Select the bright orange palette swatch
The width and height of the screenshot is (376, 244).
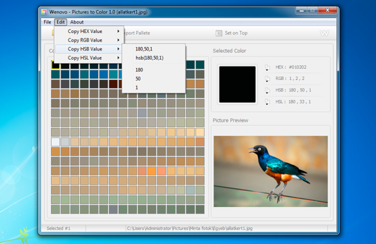pyautogui.click(x=152, y=171)
